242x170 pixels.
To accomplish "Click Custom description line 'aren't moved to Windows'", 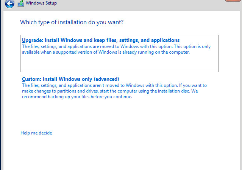I will tap(114, 85).
